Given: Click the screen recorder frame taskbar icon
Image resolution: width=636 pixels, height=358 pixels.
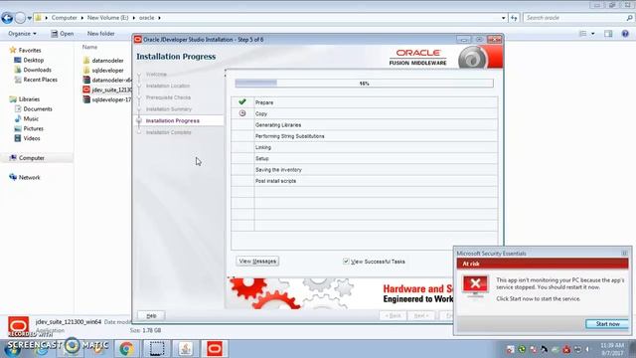Looking at the screenshot, I should pos(156,348).
